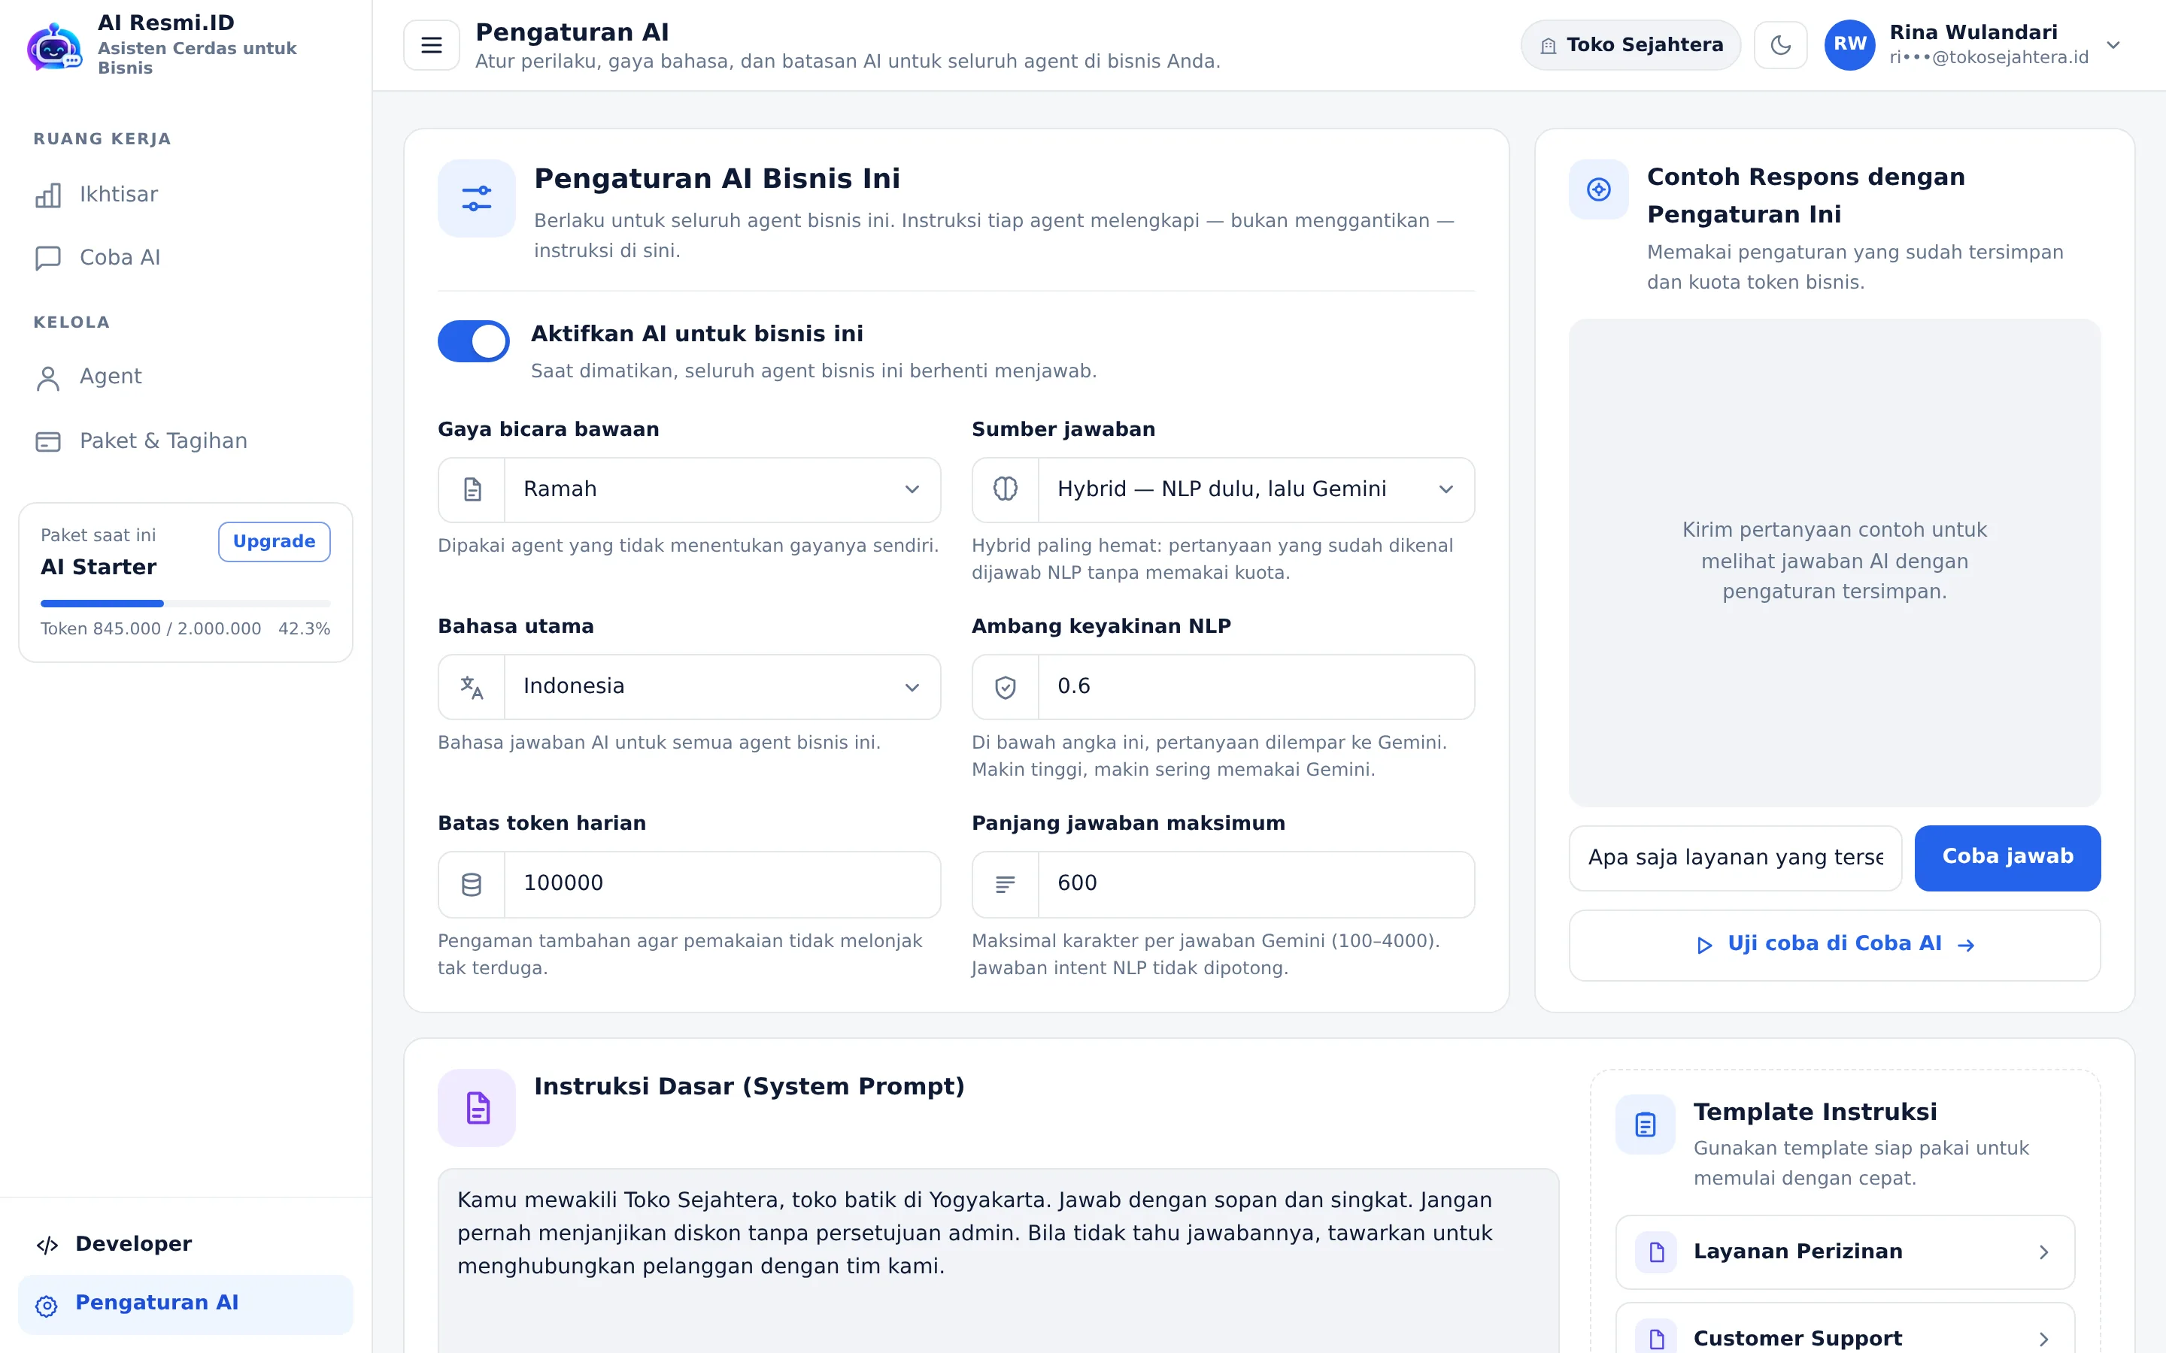This screenshot has width=2166, height=1353.
Task: Click the translate icon in Bahasa utama field
Action: click(x=472, y=686)
